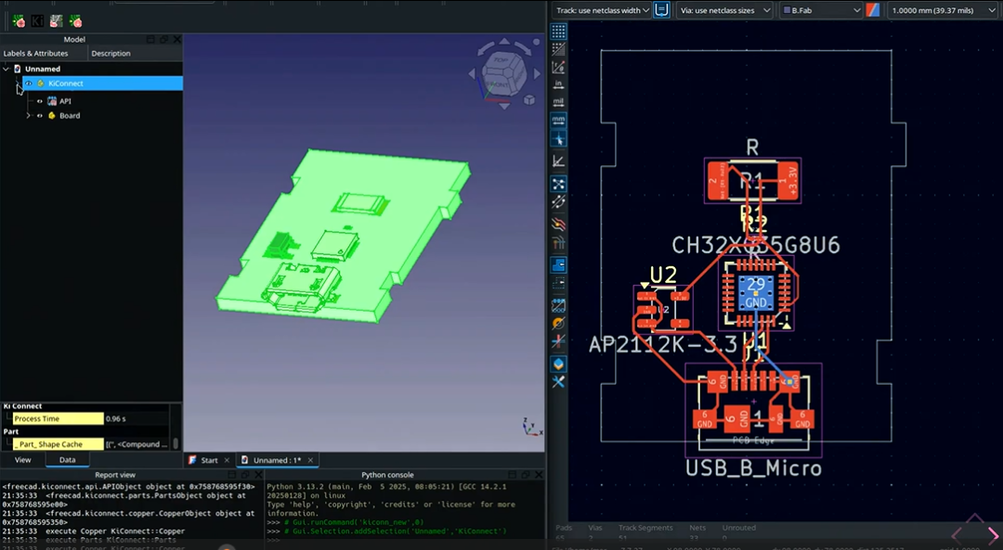The image size is (1003, 550).
Task: Hide the Board object via eye icon
Action: coord(40,116)
